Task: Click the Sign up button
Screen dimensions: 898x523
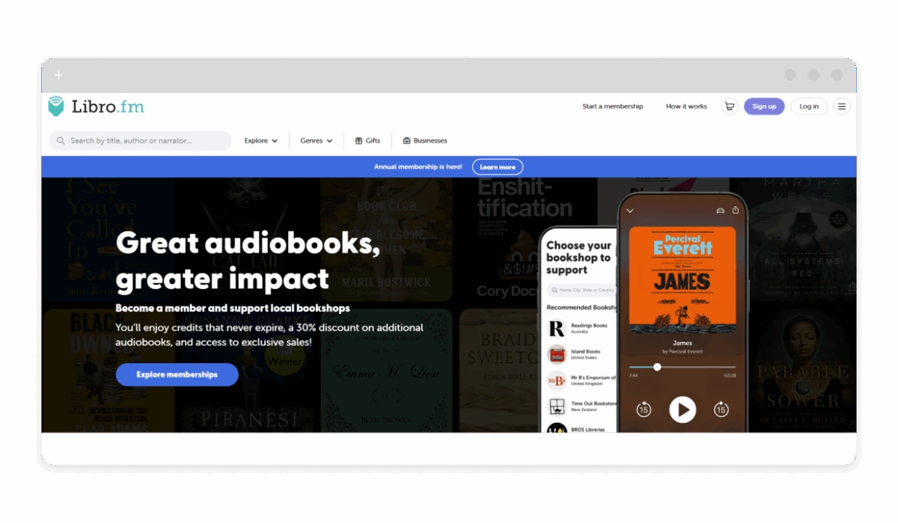Action: [x=764, y=106]
